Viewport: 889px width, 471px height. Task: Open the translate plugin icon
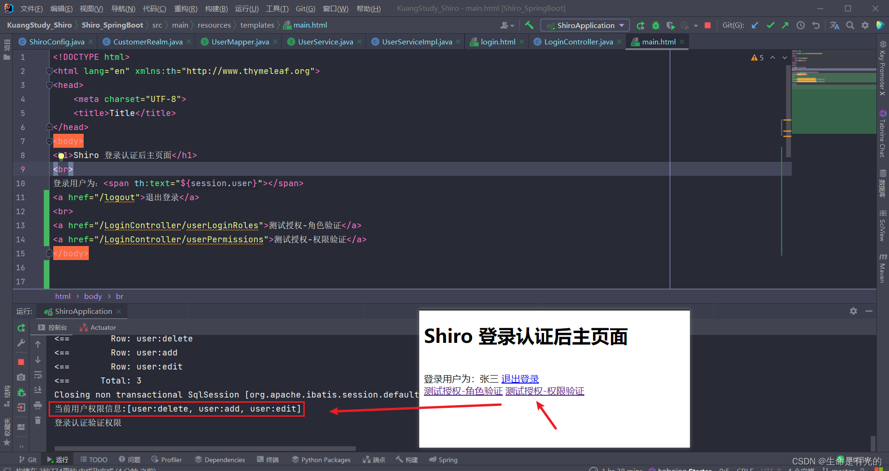[x=835, y=25]
